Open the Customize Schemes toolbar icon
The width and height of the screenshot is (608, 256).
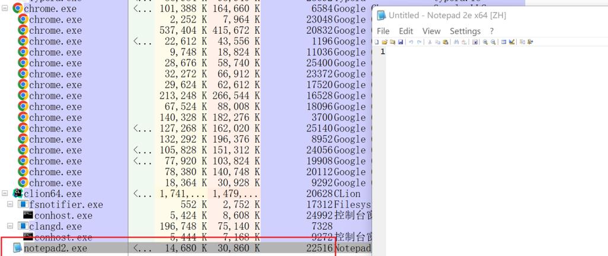click(512, 42)
